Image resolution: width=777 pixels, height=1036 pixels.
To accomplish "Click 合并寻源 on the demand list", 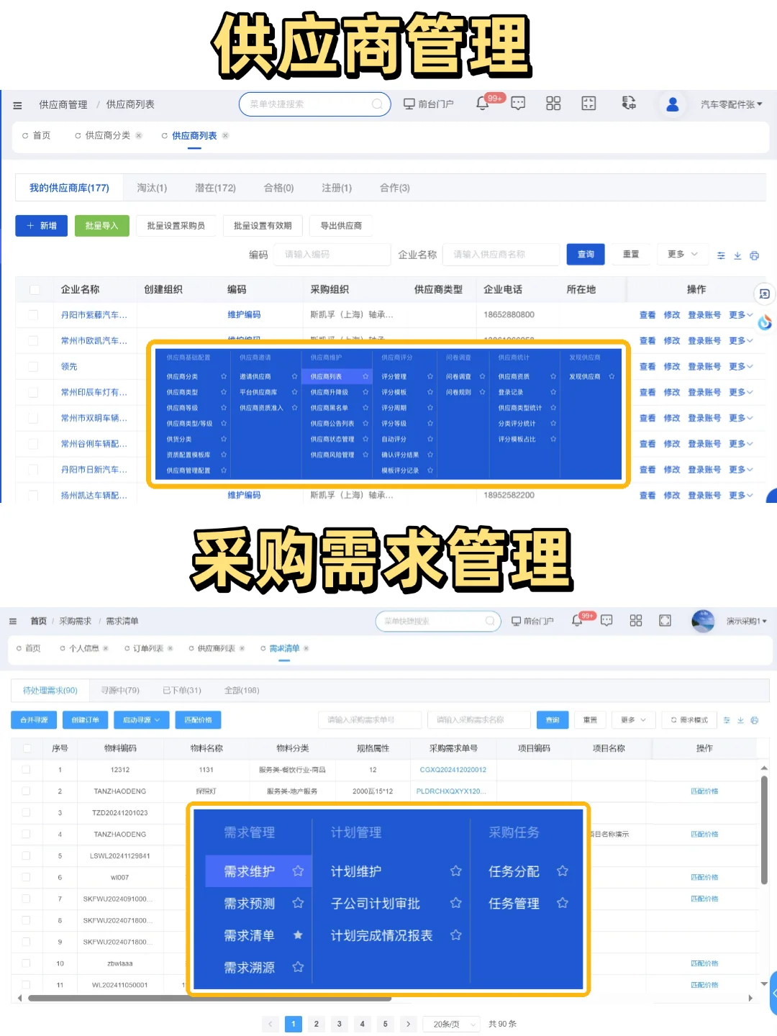I will pyautogui.click(x=33, y=719).
